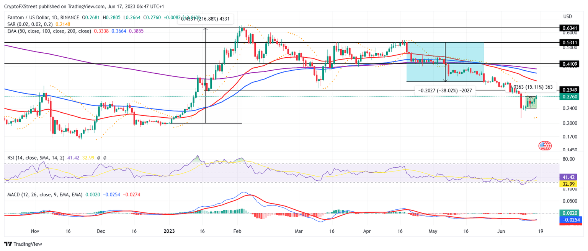This screenshot has width=588, height=251.
Task: Click the circular flag icon near the price scale
Action: 545,146
